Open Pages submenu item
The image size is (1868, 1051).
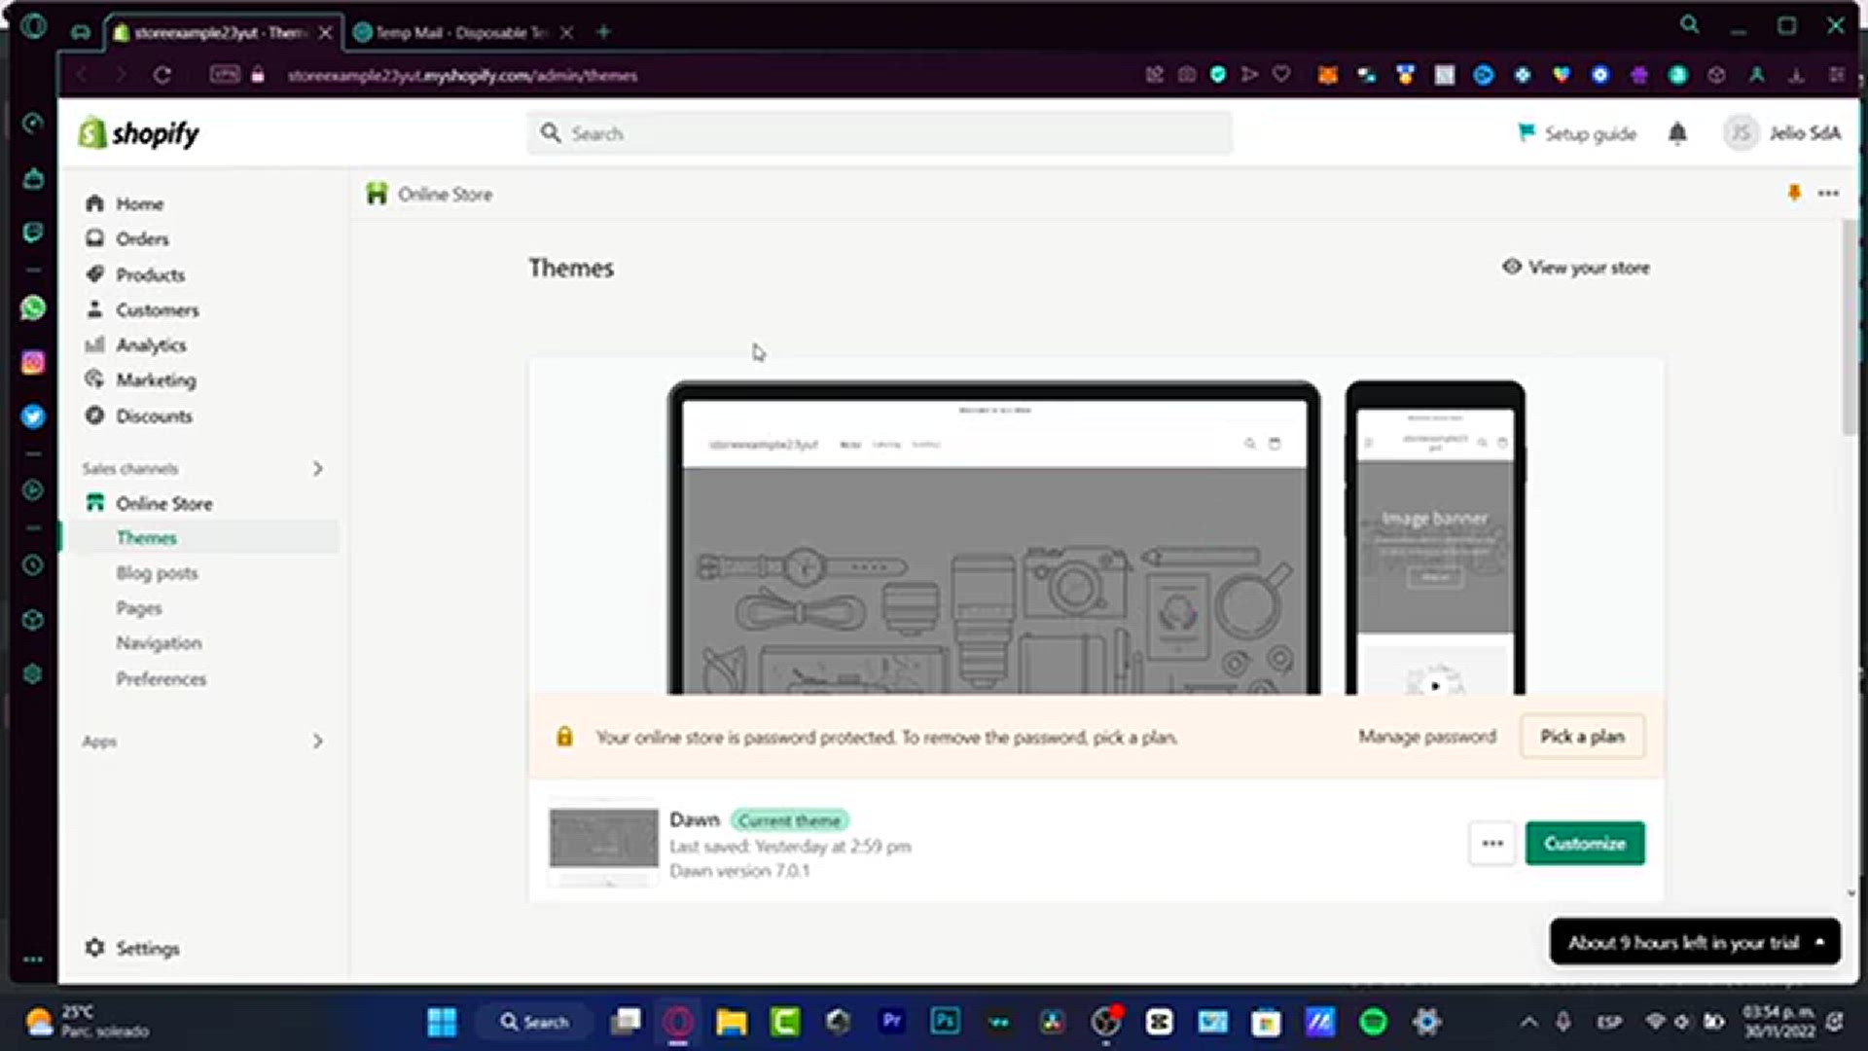[x=139, y=608]
